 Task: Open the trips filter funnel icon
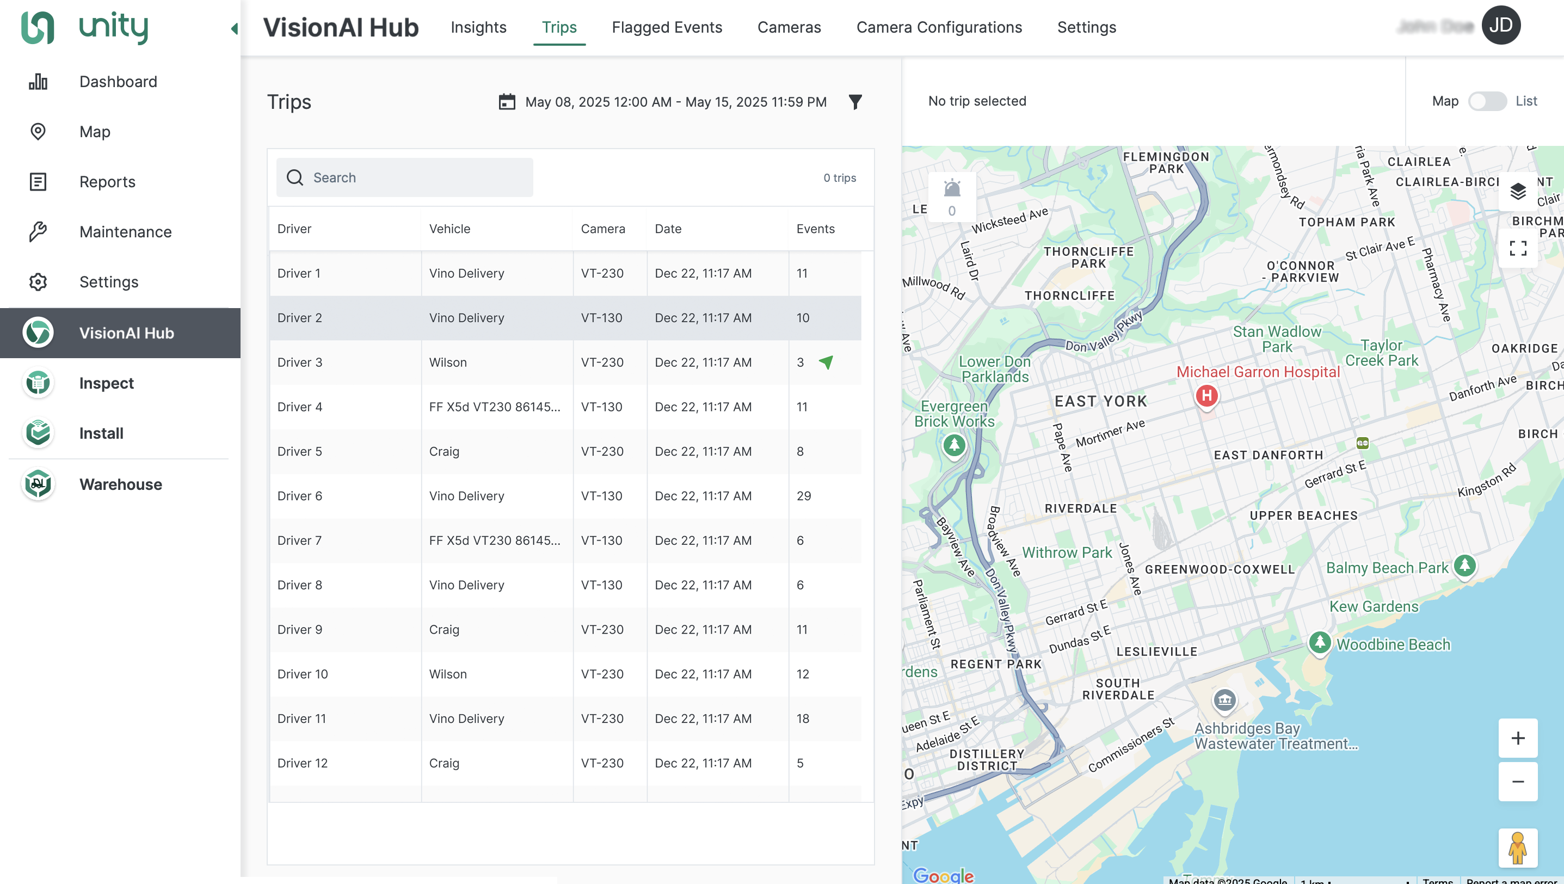[x=855, y=102]
